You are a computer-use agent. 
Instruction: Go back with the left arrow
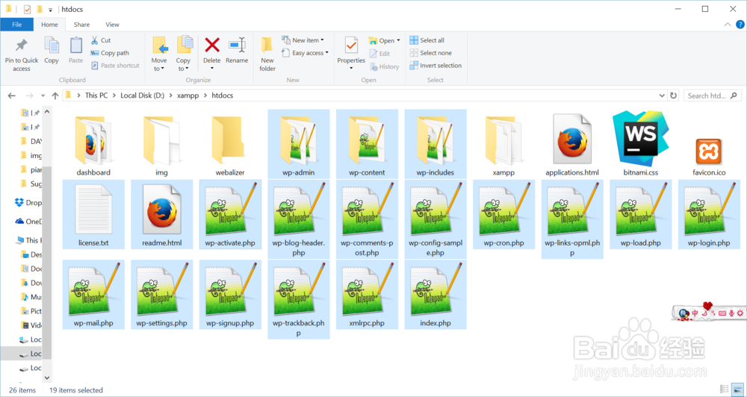(x=12, y=96)
